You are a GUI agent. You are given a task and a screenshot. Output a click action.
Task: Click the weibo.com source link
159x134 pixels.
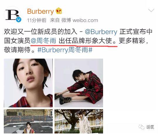coord(85,20)
